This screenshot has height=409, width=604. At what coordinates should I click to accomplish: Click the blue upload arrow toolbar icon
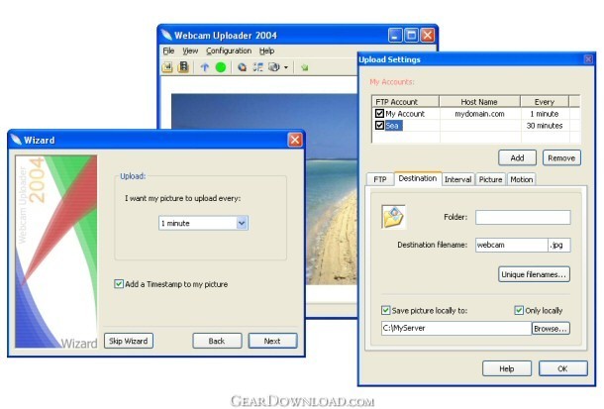(x=205, y=67)
